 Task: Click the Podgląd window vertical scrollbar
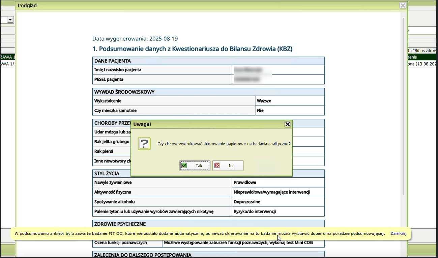(x=403, y=106)
